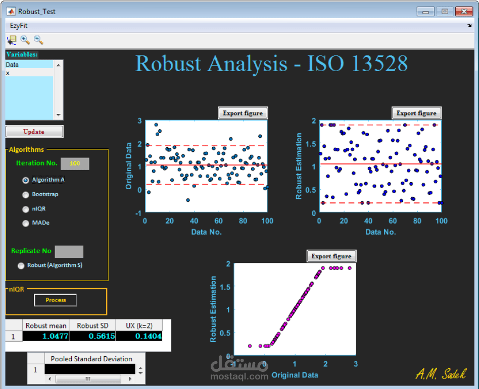This screenshot has height=389, width=479.
Task: Select the Algorithm A radio button
Action: [26, 180]
